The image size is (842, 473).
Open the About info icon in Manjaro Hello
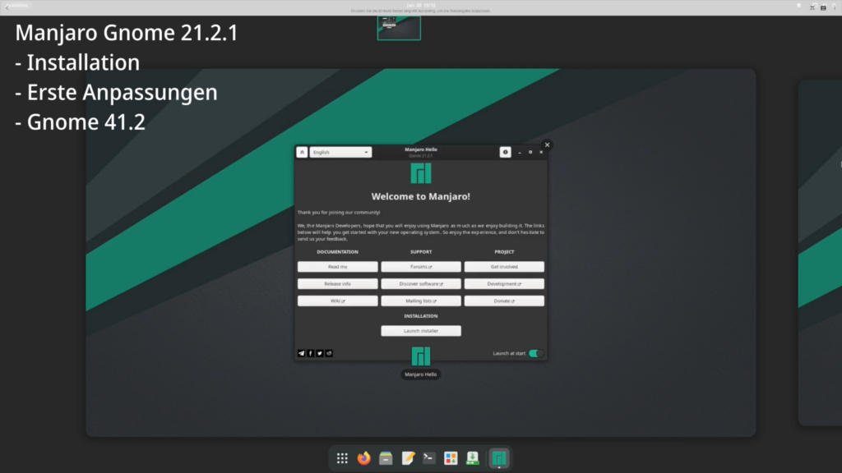point(506,152)
